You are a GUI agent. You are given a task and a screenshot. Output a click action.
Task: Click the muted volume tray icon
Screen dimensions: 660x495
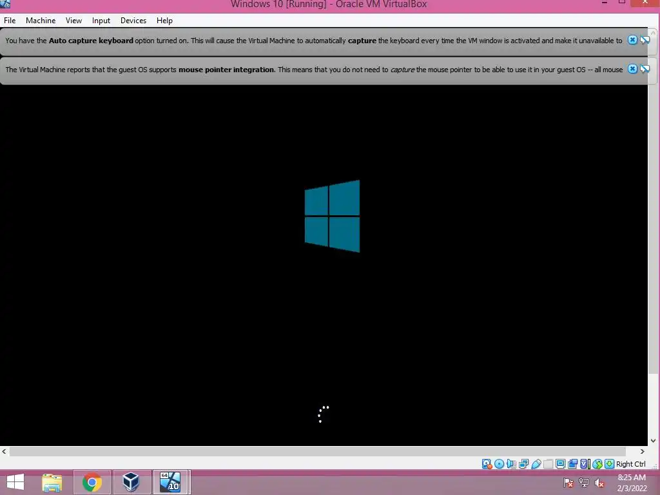tap(599, 483)
